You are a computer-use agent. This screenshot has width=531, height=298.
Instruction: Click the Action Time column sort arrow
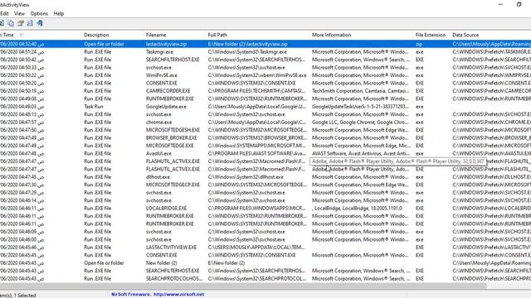click(22, 35)
